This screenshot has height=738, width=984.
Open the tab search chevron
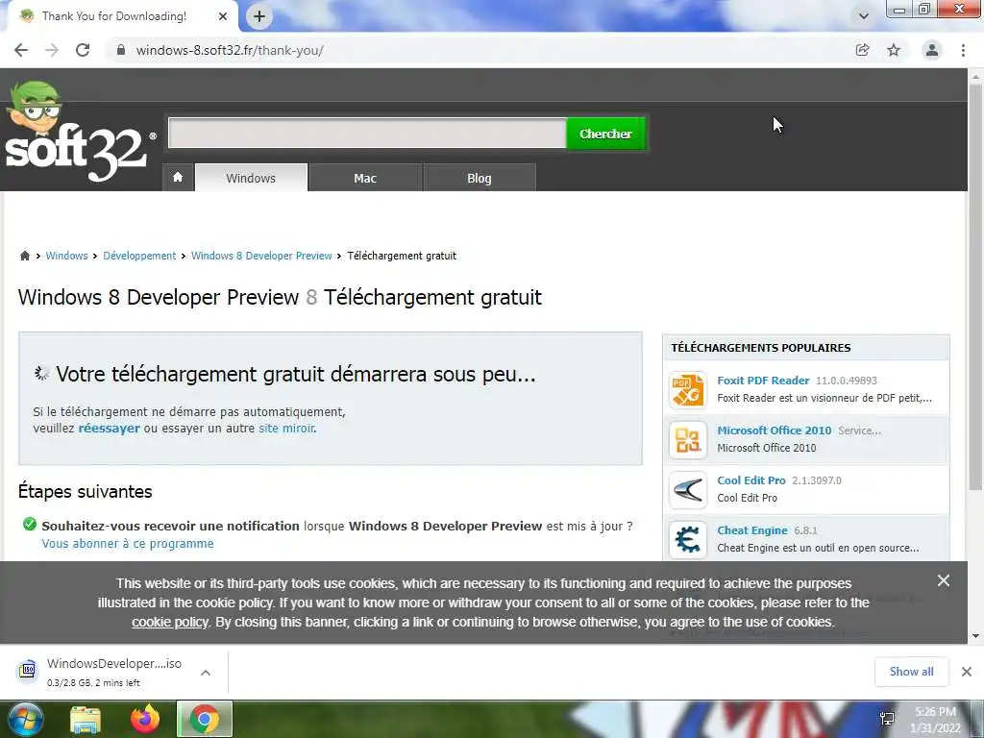coord(864,16)
